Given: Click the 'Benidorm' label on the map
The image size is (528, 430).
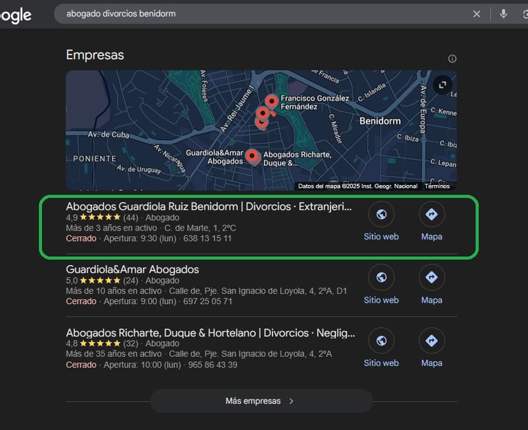Looking at the screenshot, I should (379, 121).
